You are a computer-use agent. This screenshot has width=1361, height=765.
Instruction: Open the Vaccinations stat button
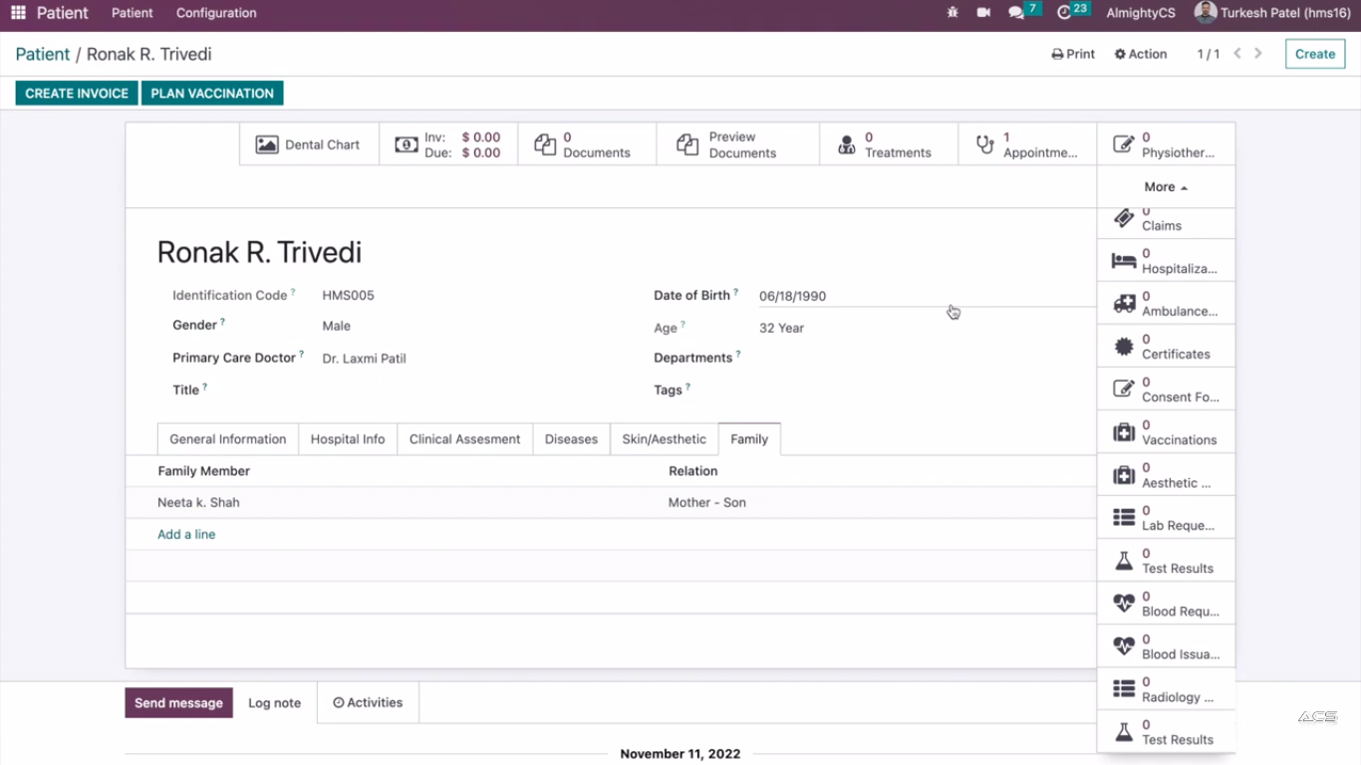coord(1166,432)
